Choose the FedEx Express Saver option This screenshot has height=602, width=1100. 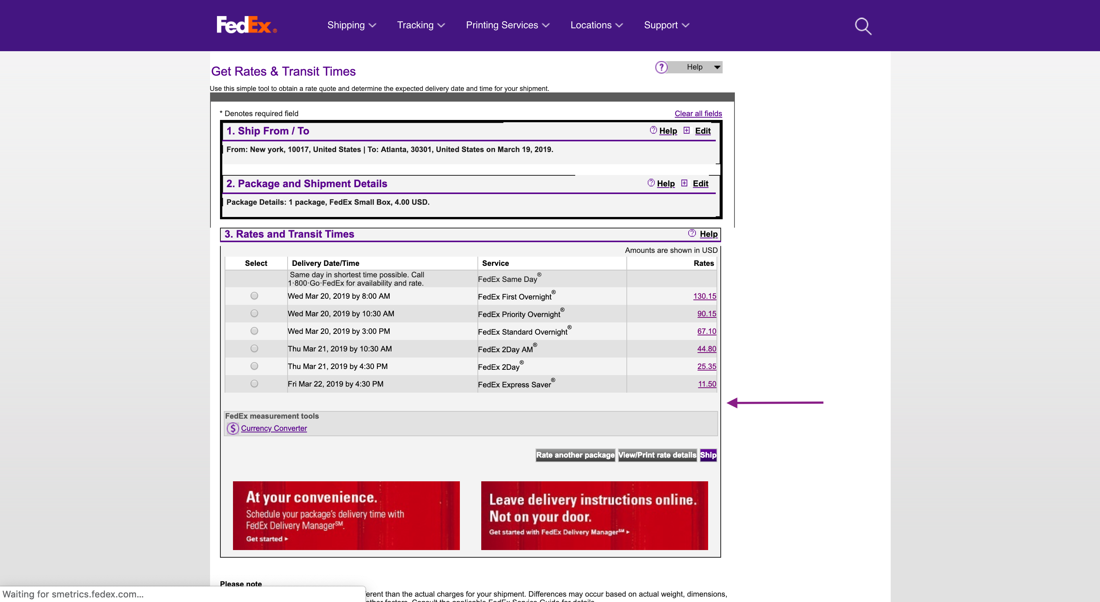click(x=254, y=384)
